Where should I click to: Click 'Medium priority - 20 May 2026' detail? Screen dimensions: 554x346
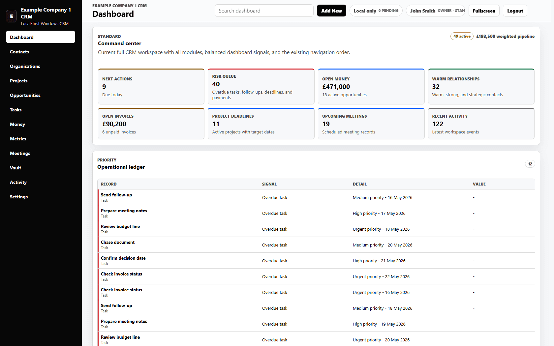tap(383, 245)
